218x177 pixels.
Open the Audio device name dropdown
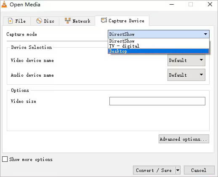click(x=186, y=75)
